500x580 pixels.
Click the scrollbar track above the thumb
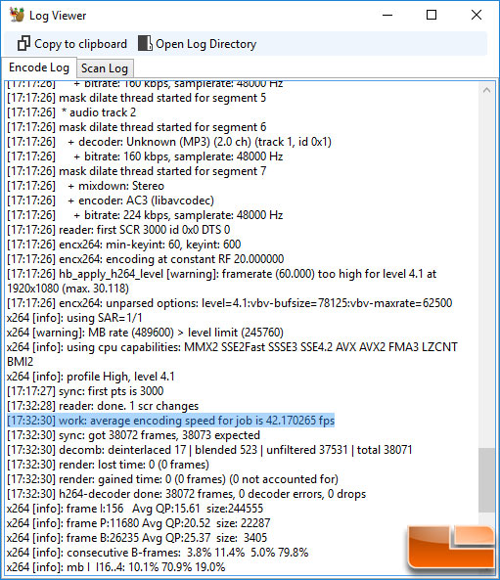[x=486, y=272]
